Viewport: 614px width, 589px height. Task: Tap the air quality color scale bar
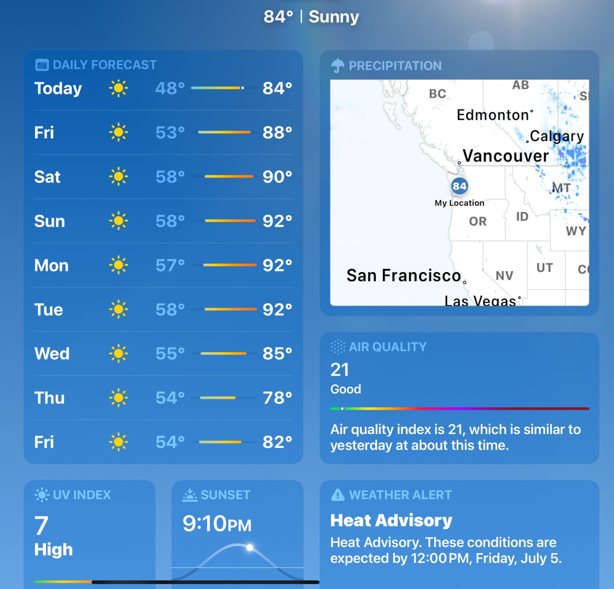[459, 408]
